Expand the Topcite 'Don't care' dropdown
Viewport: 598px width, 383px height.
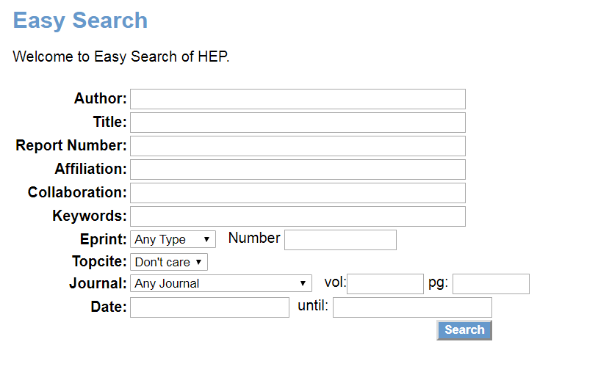point(169,262)
